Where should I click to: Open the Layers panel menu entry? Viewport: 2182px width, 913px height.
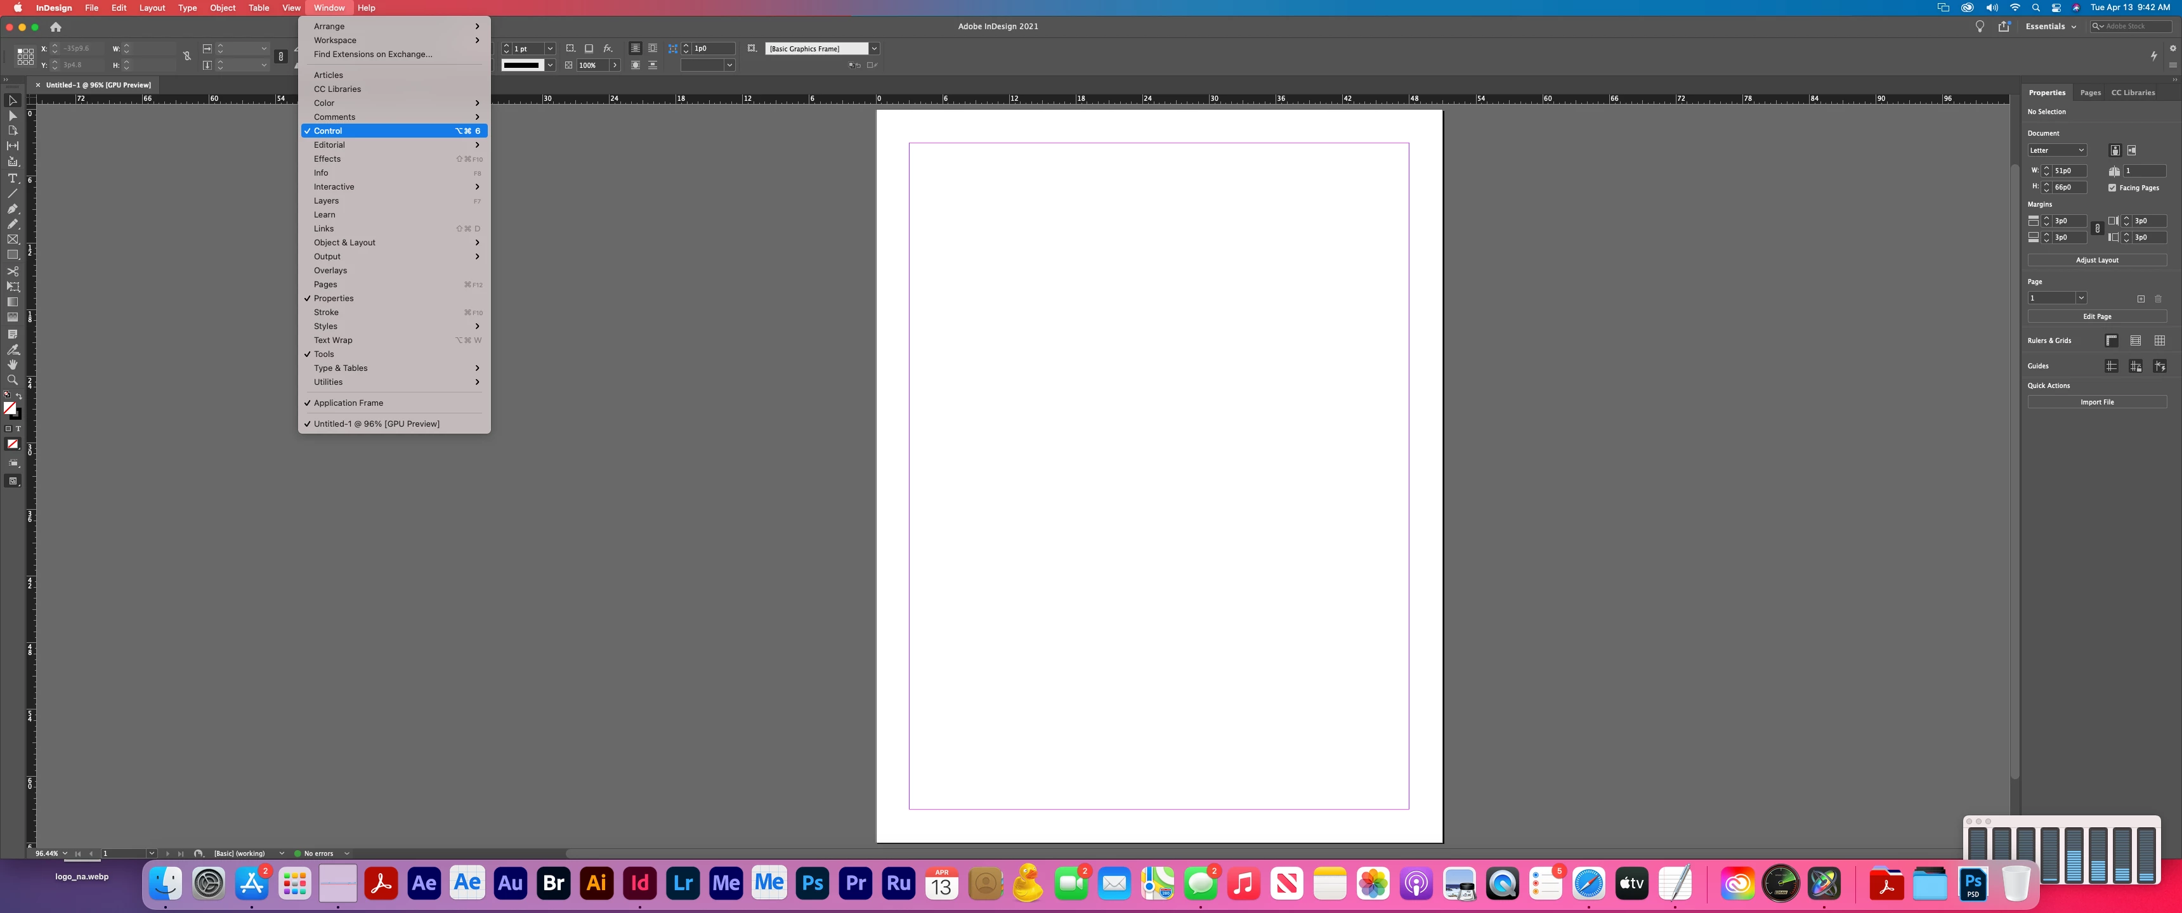pyautogui.click(x=326, y=201)
